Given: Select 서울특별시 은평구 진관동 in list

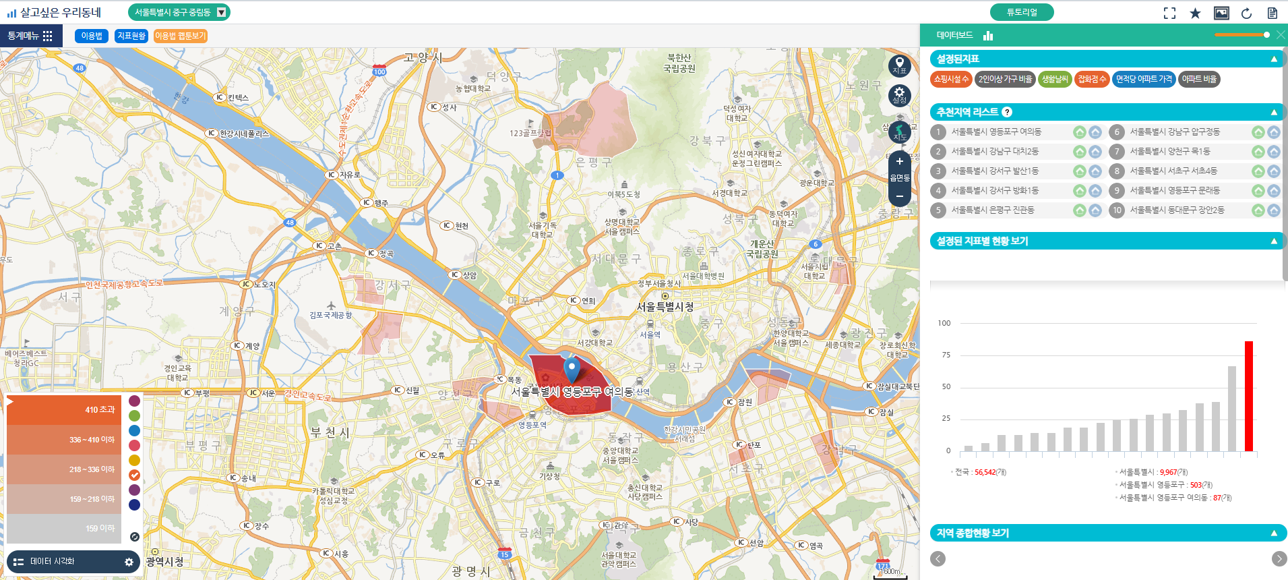Looking at the screenshot, I should click(993, 210).
